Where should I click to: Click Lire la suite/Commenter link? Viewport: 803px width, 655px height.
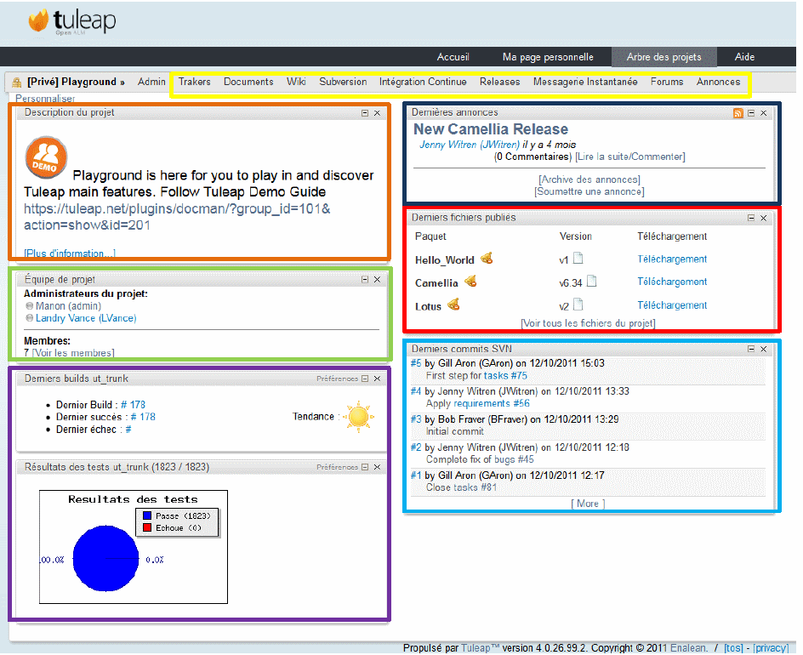pos(630,157)
